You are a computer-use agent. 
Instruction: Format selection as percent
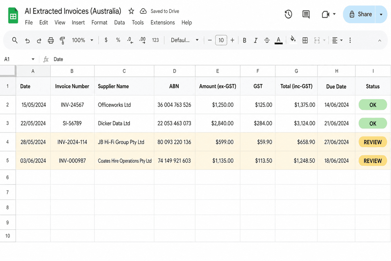[118, 40]
